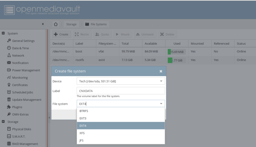Open Date & Time clock icon
Viewport: 256px width, 147px height.
click(x=9, y=48)
